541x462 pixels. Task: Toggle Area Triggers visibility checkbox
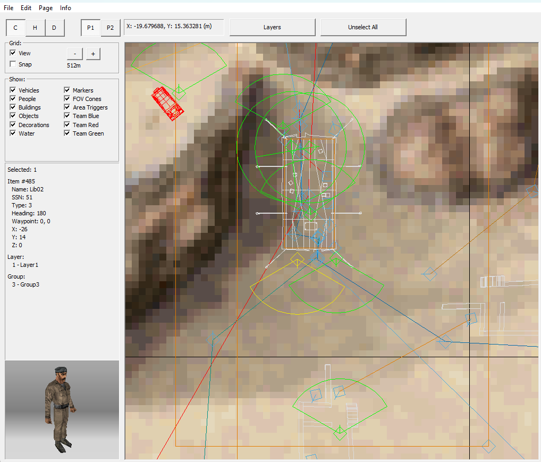67,107
